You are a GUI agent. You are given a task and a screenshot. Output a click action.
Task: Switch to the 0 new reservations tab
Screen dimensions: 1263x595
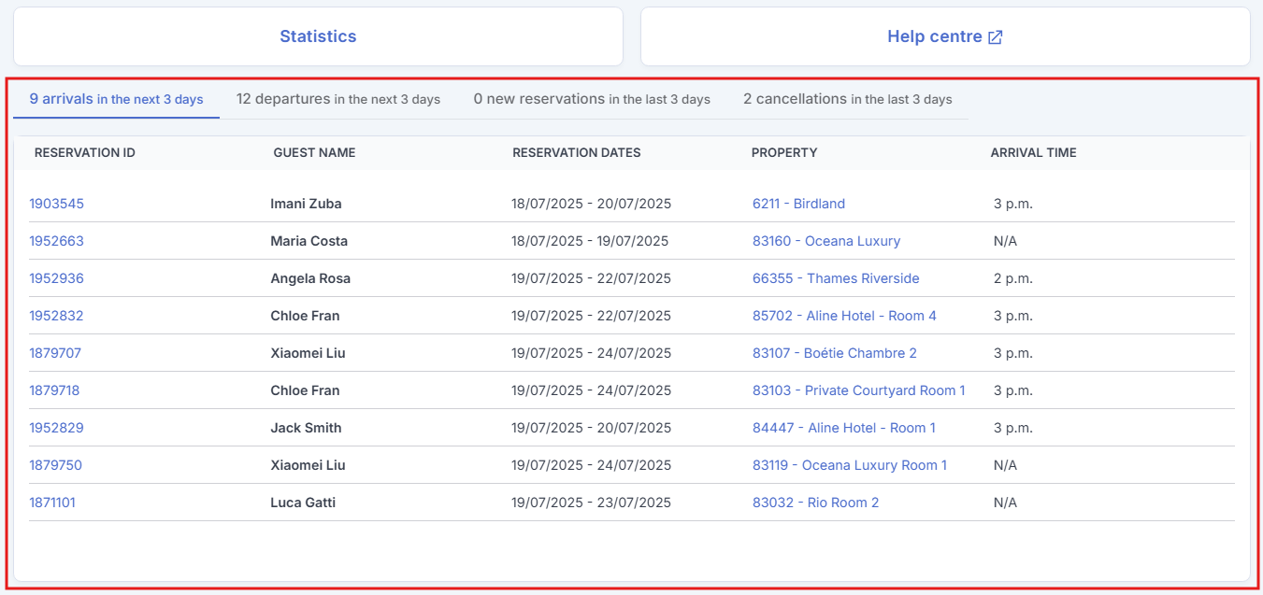point(592,99)
